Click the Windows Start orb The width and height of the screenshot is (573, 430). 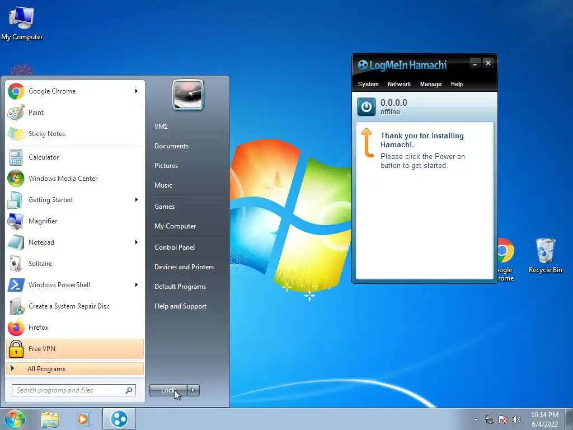tap(15, 419)
